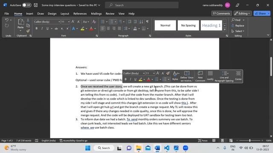The width and height of the screenshot is (273, 153).
Task: Apply the ribbon red font color
Action: 91,28
